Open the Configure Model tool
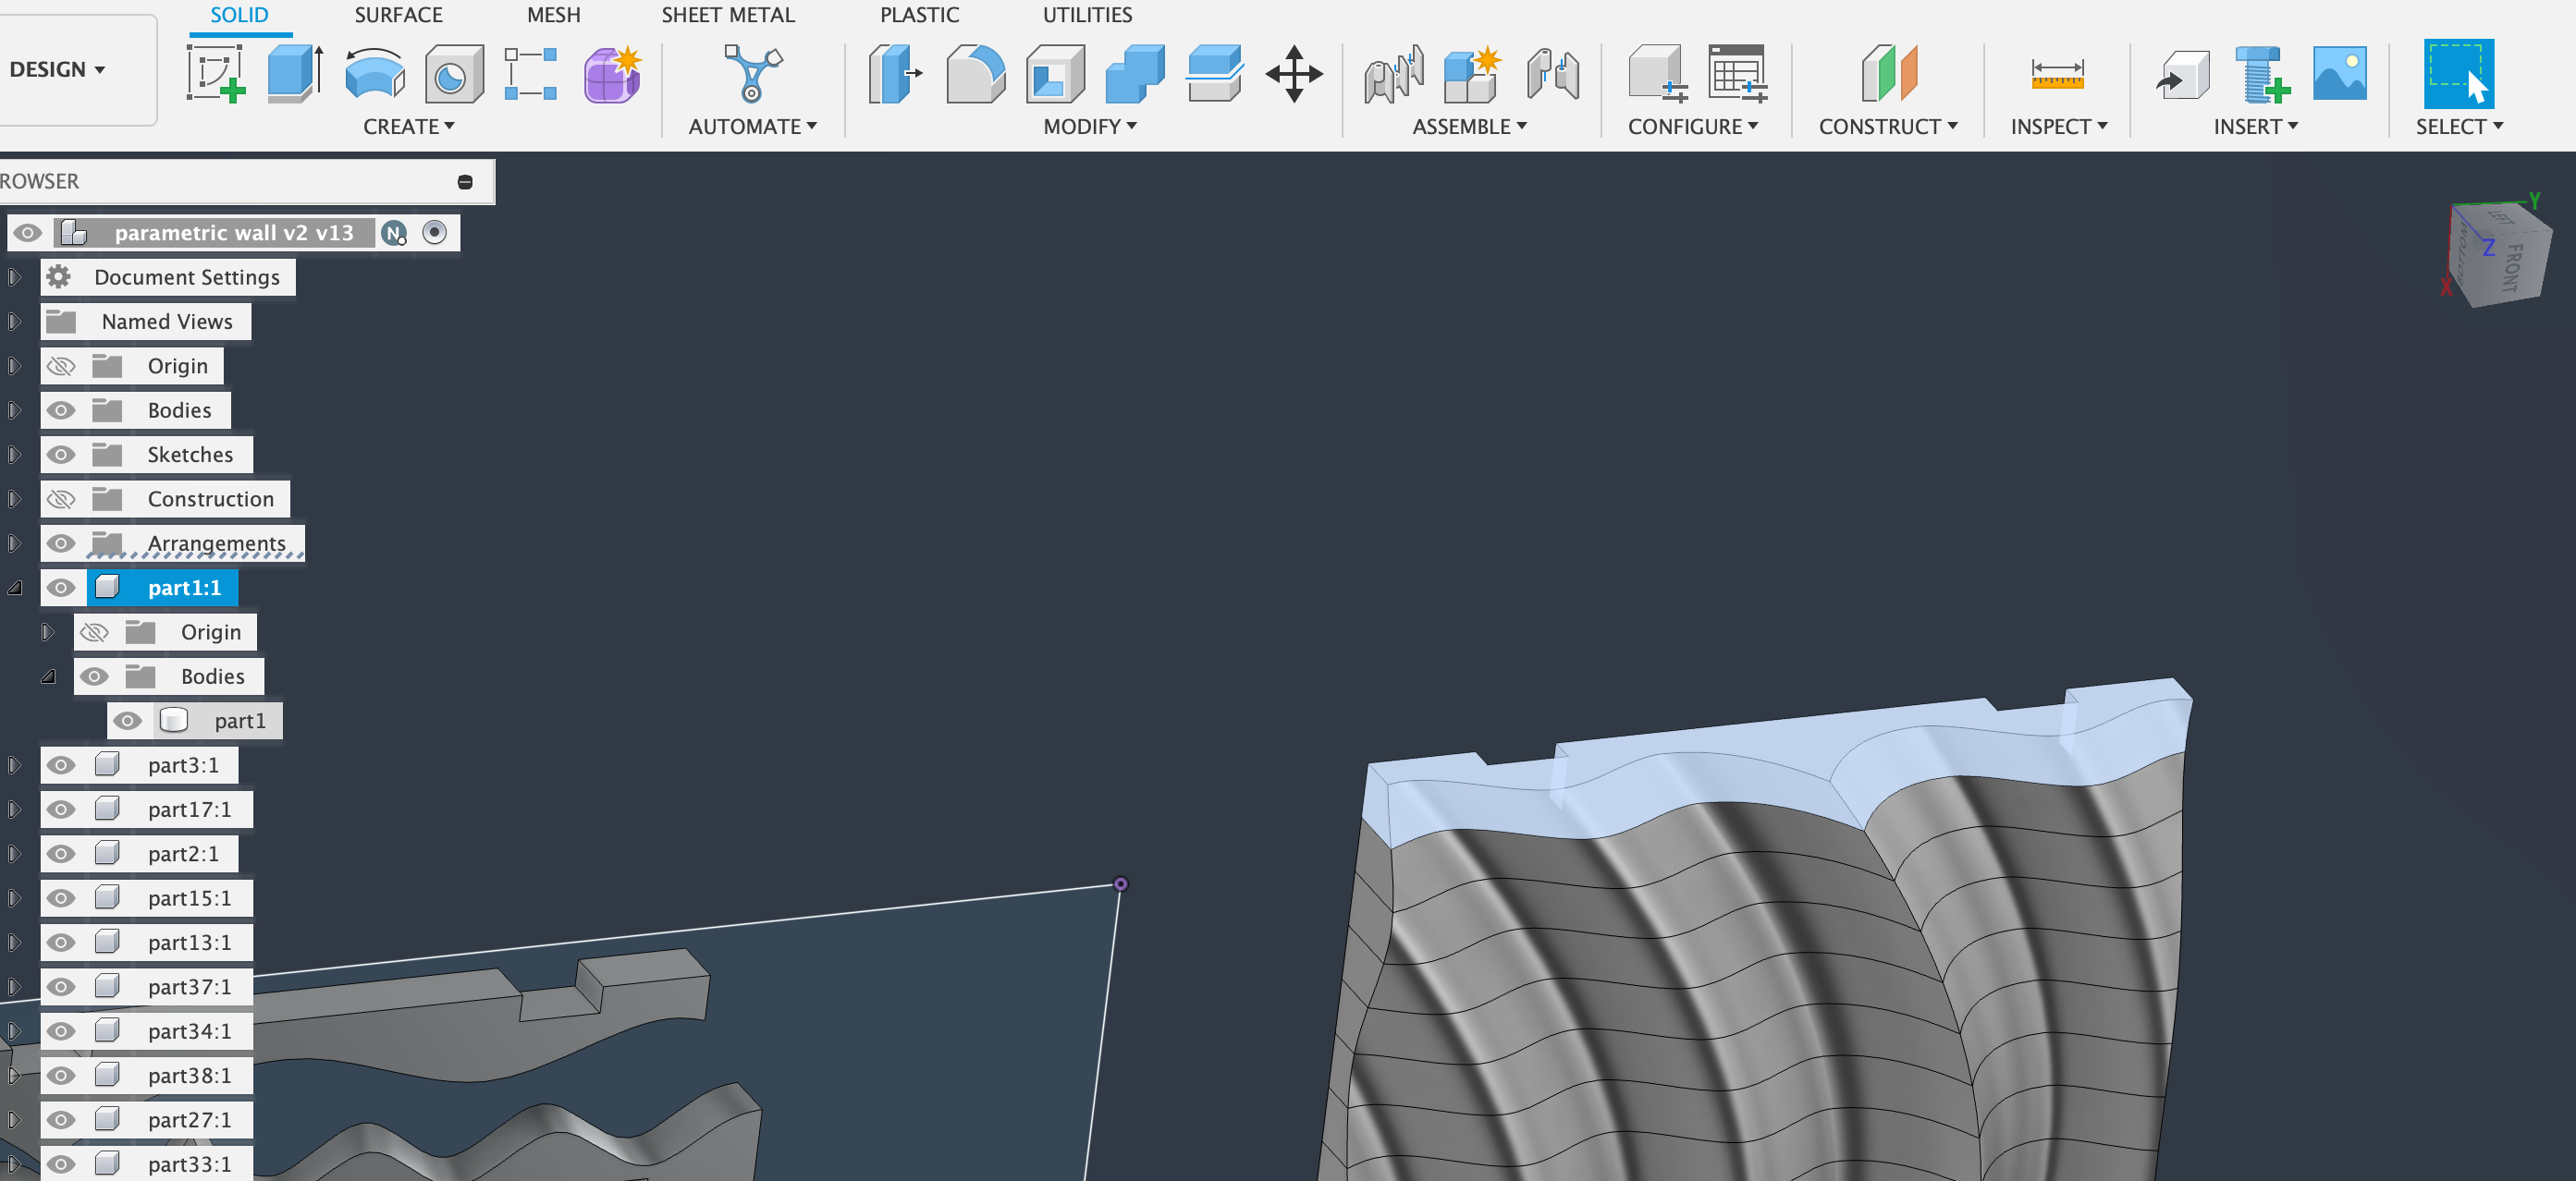2576x1181 pixels. click(x=1657, y=73)
